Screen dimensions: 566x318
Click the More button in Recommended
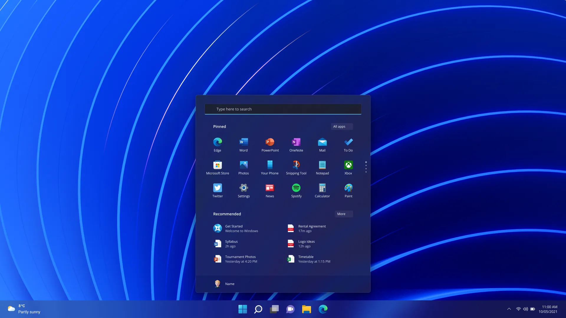click(x=344, y=214)
